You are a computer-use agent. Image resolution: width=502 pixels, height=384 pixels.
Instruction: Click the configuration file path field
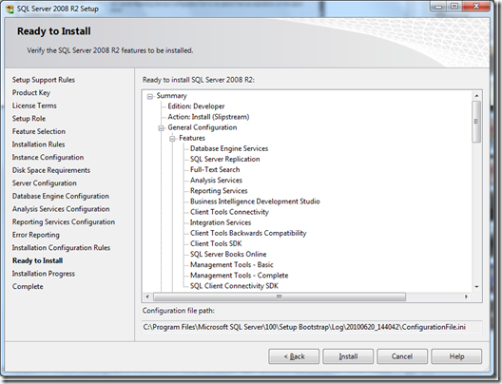click(312, 327)
